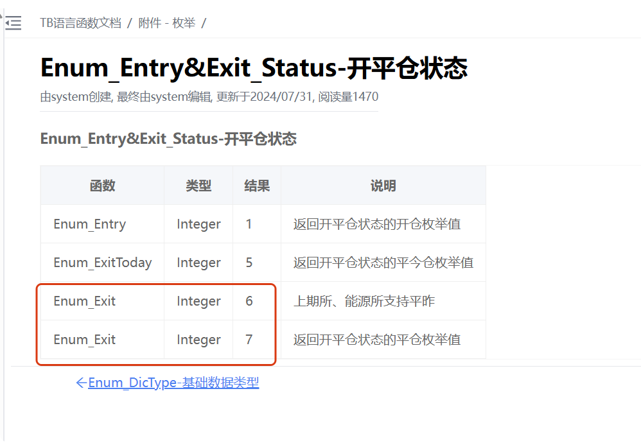Click the Enum_Exit cell with result 6
Screen dimensions: 641x443
tap(85, 301)
